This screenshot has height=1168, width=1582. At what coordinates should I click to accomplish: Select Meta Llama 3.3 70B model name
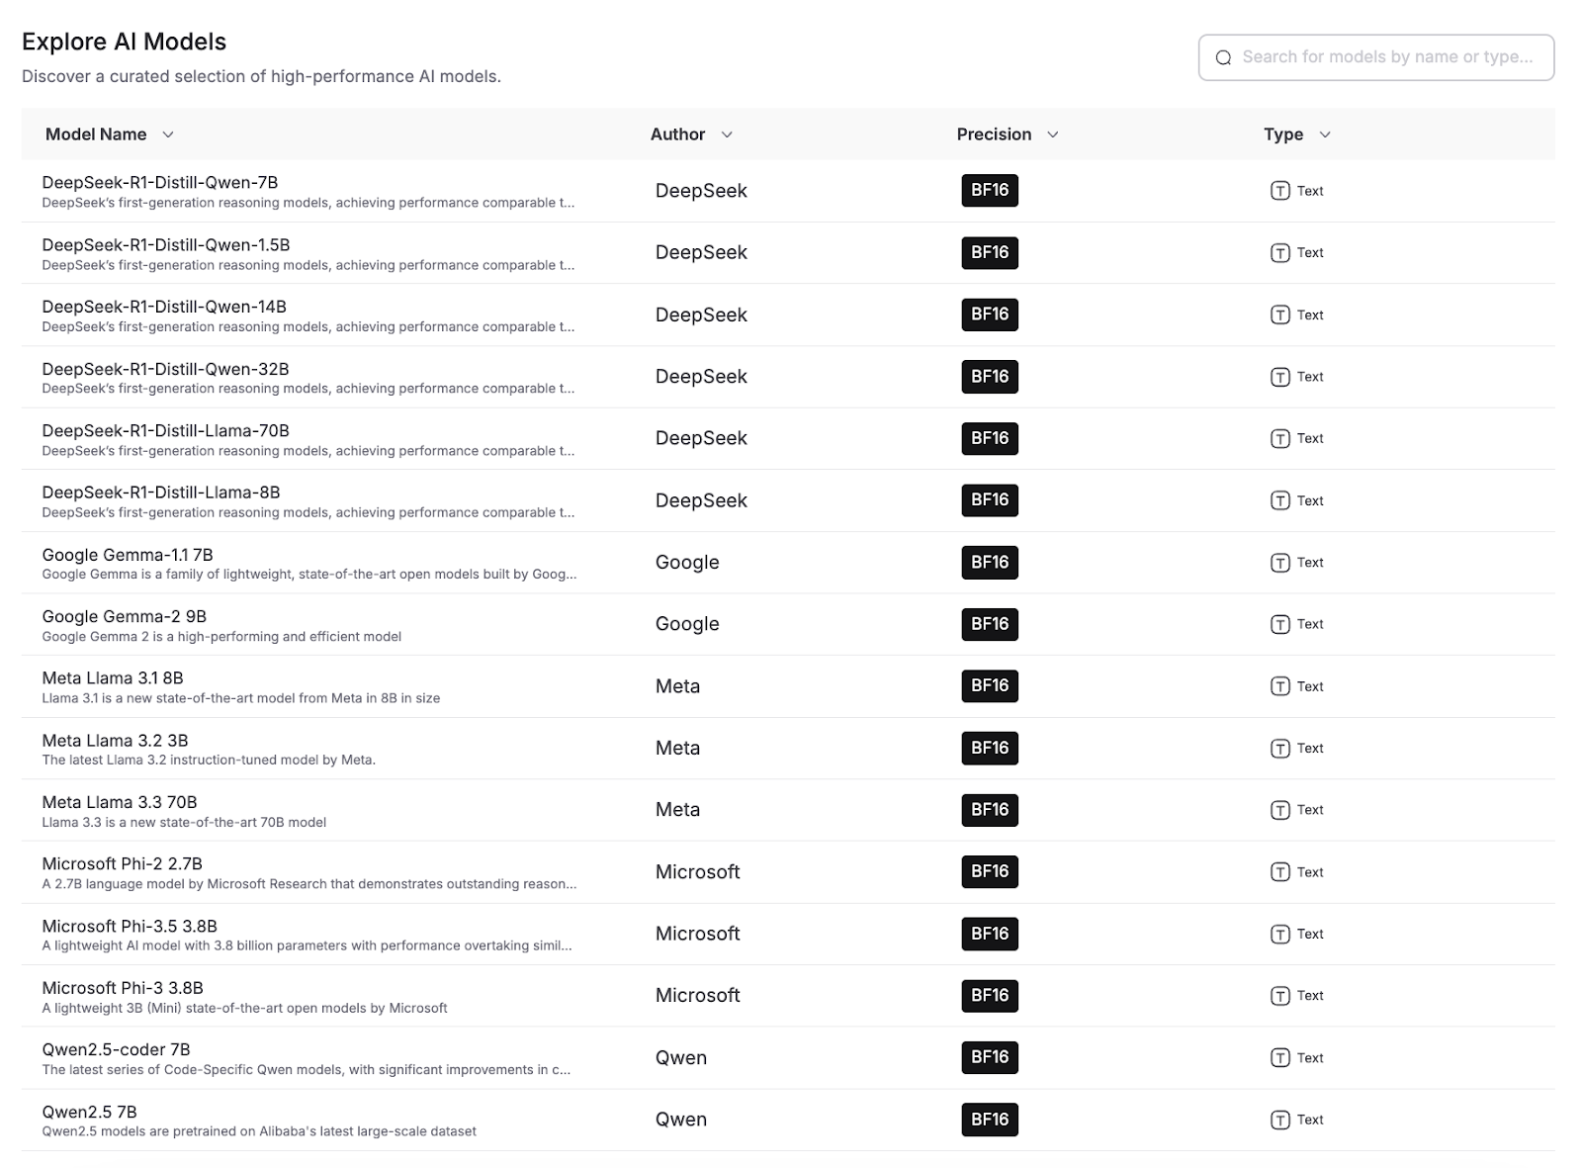tap(120, 802)
